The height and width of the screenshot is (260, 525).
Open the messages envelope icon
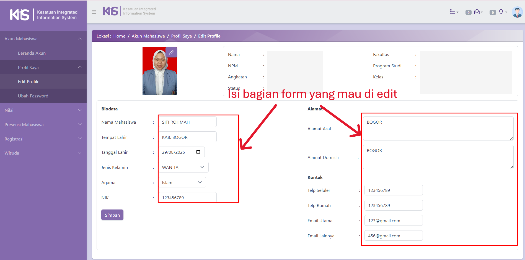coord(477,12)
